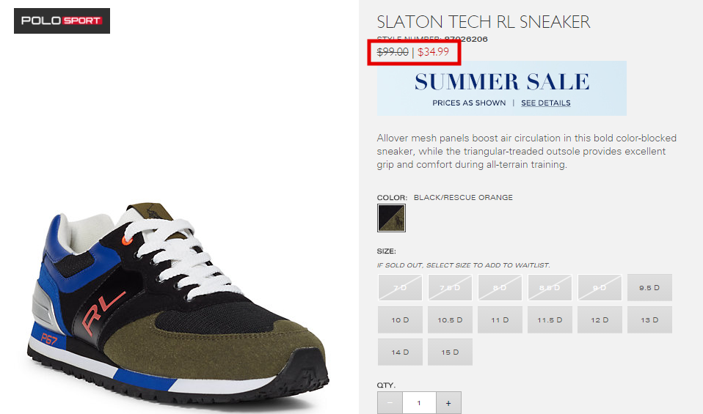Select the Black/Rescue Orange color swatch

(391, 218)
